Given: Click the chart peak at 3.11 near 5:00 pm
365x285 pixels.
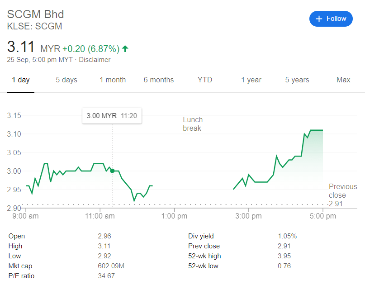Looking at the screenshot, I should tap(317, 130).
